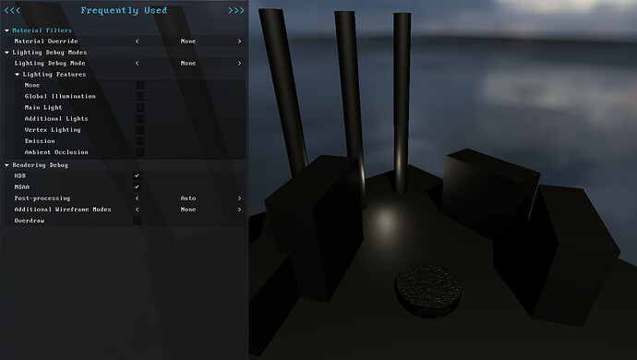This screenshot has height=360, width=637.
Task: Enable Emission lighting feature checkbox
Action: pos(140,141)
